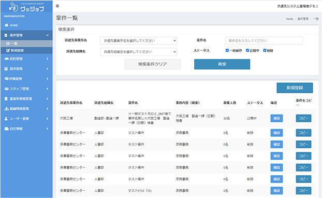This screenshot has width=322, height=198.
Task: Click the 案件管理 clipboard icon
Action: [6, 35]
